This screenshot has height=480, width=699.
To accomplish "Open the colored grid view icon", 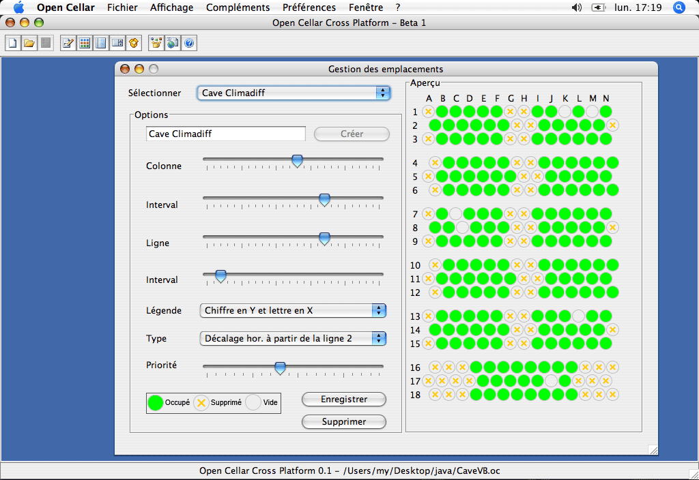I will pos(85,43).
